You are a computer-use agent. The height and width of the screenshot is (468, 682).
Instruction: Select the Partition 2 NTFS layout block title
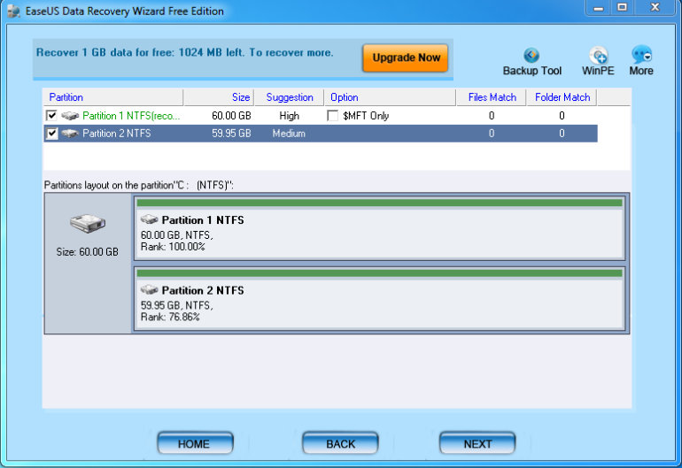[203, 290]
